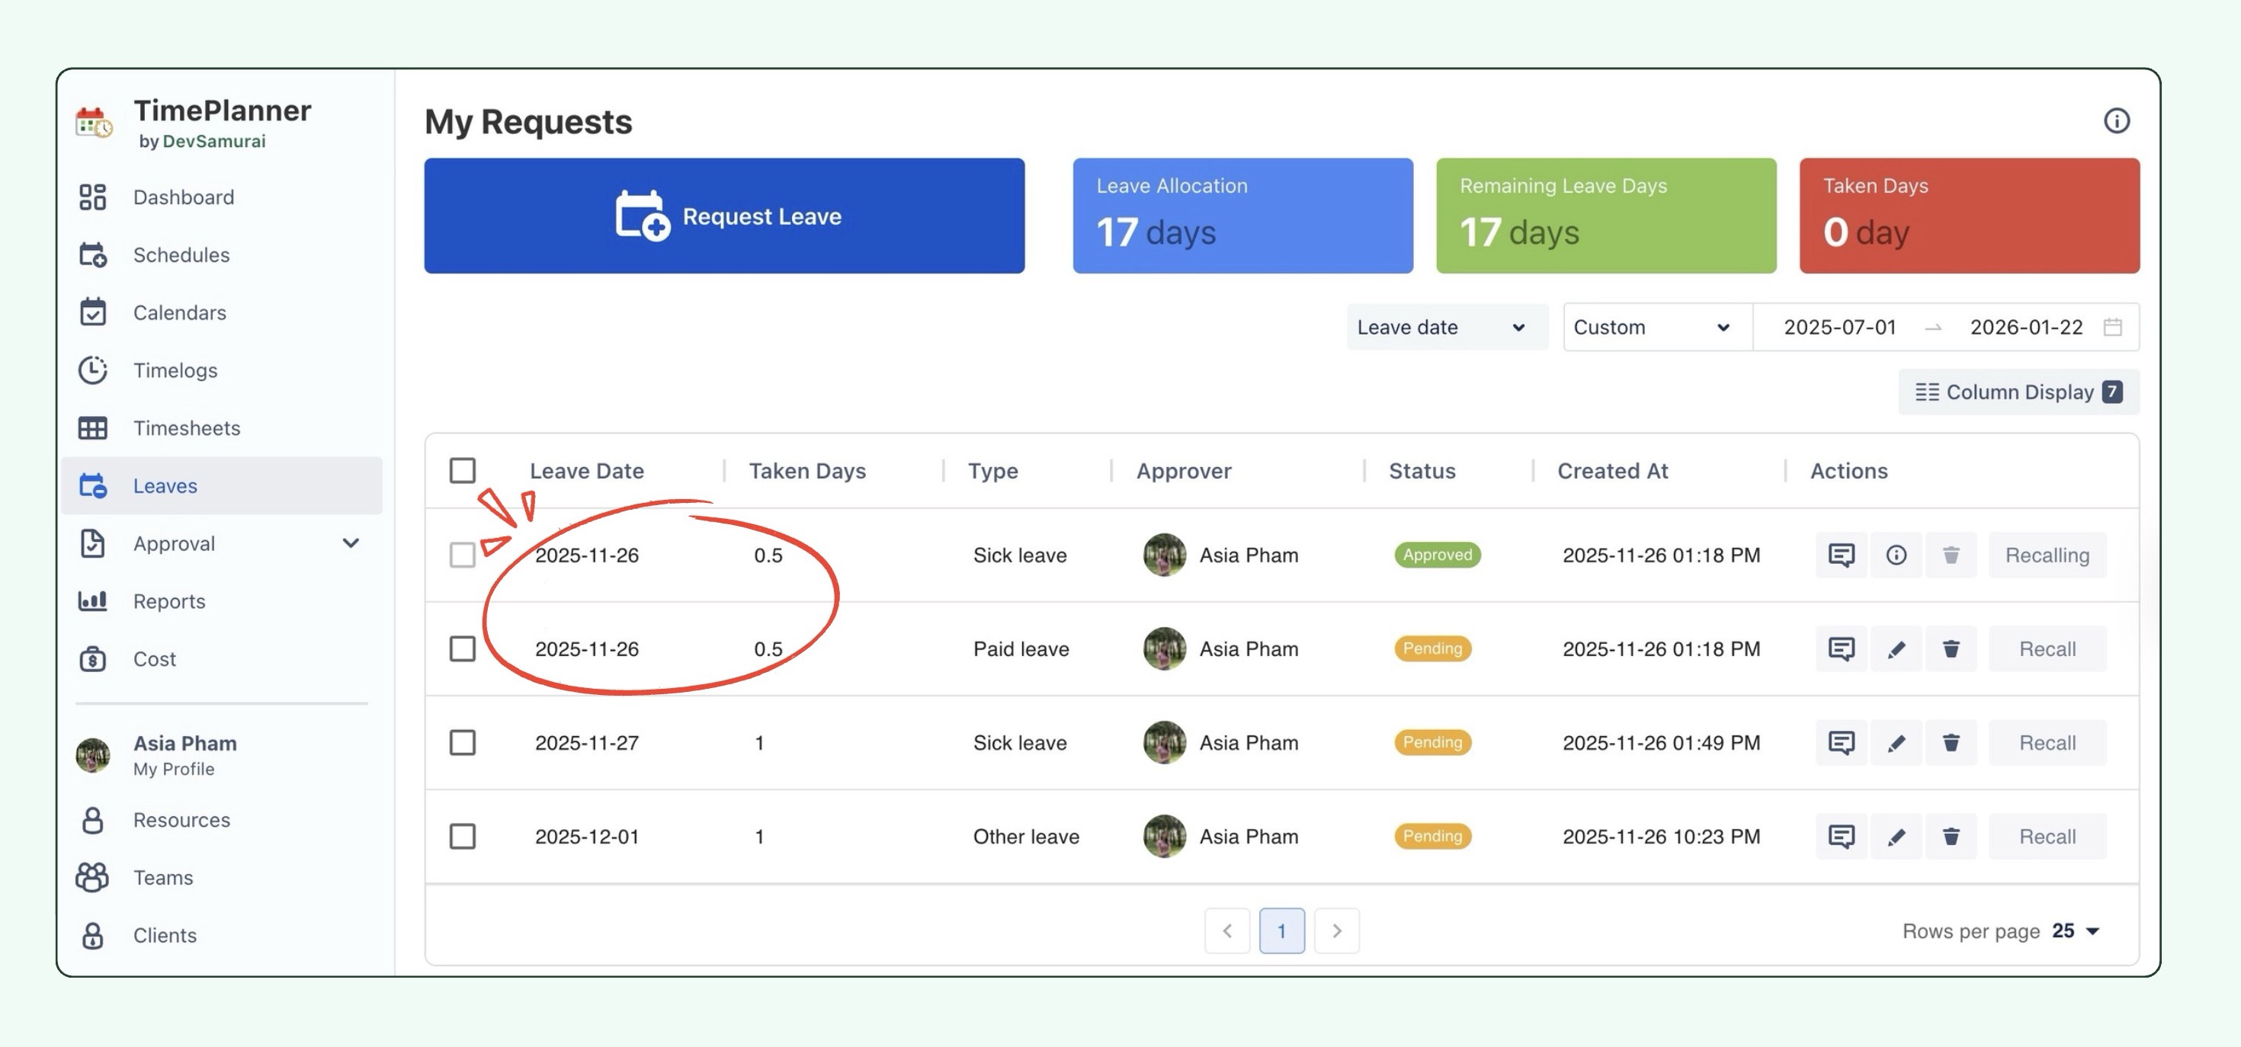2241x1047 pixels.
Task: Check the Paid leave row checkbox
Action: tap(462, 648)
